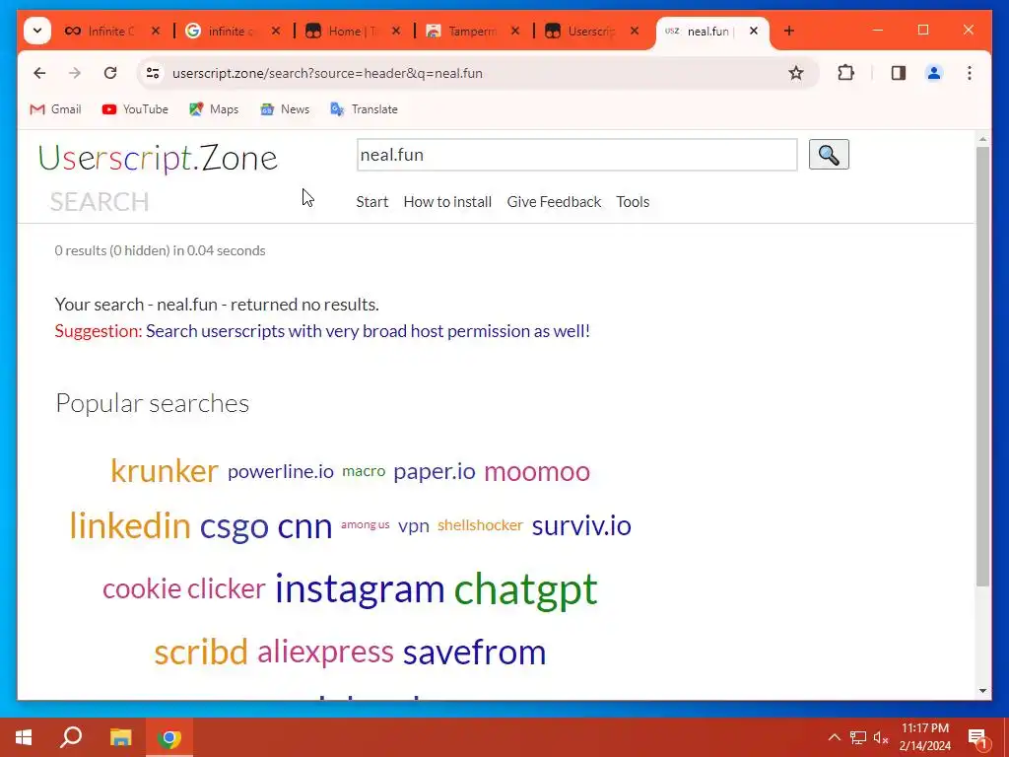The width and height of the screenshot is (1009, 757).
Task: Open the Tools menu link
Action: [633, 201]
